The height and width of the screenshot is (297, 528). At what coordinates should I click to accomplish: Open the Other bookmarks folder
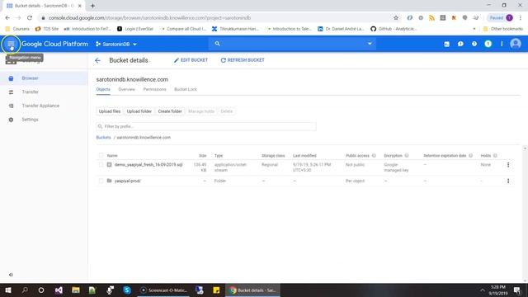coord(503,29)
